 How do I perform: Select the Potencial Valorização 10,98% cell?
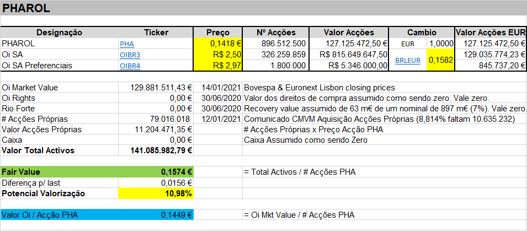click(156, 194)
